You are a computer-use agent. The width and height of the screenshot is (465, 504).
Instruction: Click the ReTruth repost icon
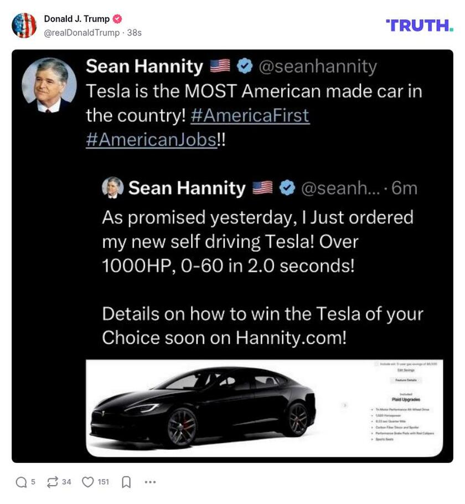click(x=53, y=482)
